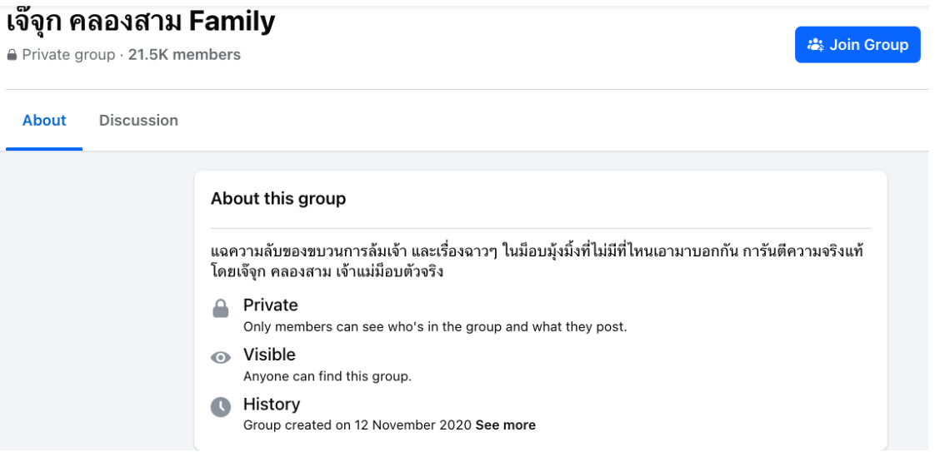Image resolution: width=935 pixels, height=452 pixels.
Task: Select the Visible heading in group info
Action: (x=269, y=355)
